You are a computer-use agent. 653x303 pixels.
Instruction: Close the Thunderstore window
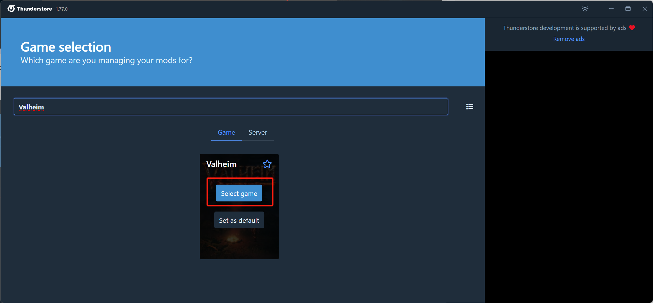click(x=645, y=9)
